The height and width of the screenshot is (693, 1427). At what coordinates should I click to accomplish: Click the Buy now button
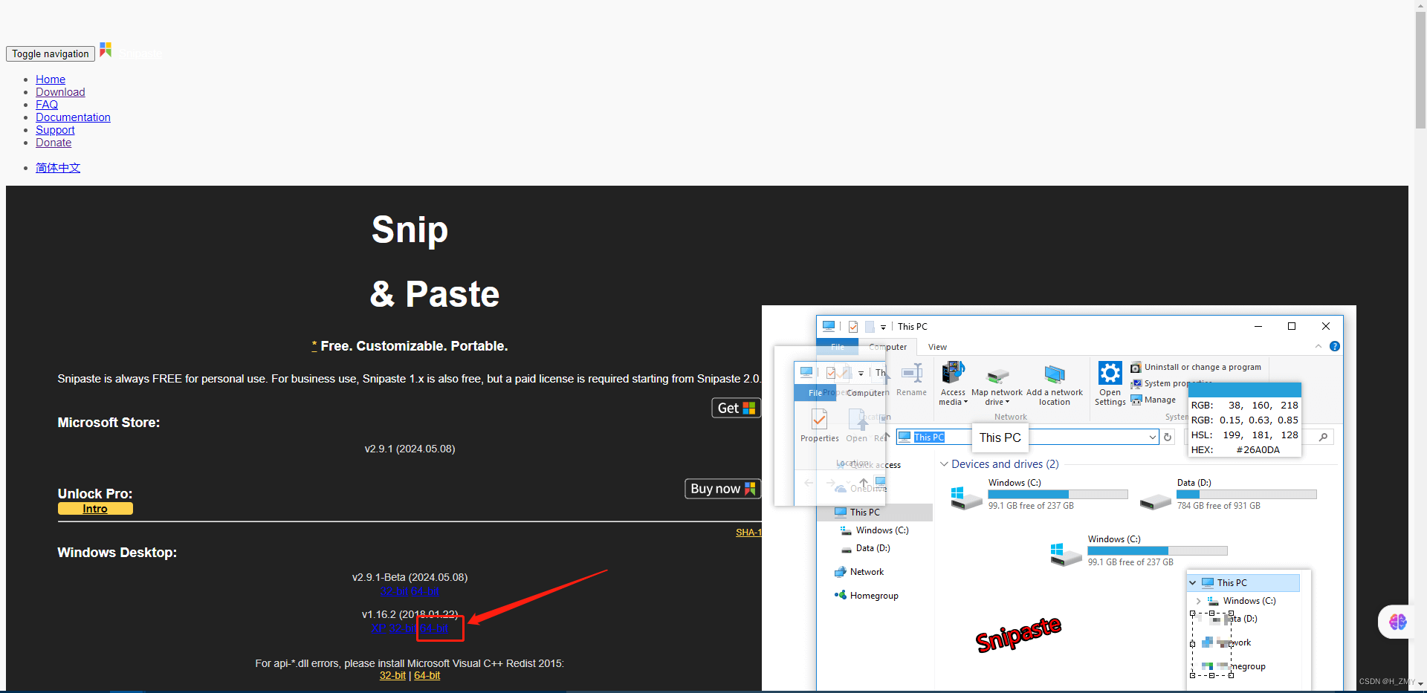tap(722, 489)
